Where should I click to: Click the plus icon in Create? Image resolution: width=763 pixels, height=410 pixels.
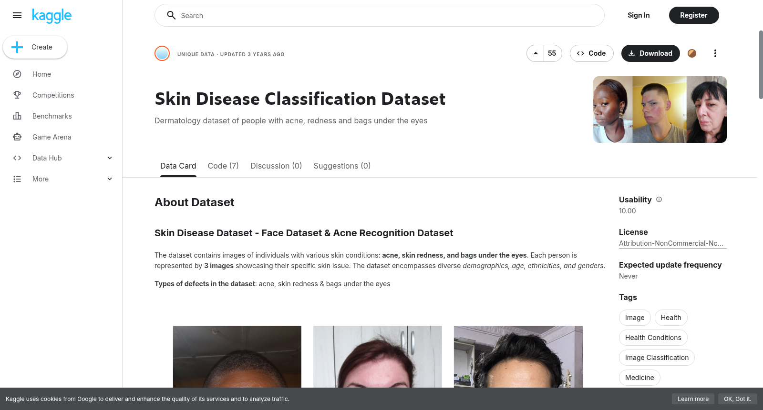17,47
